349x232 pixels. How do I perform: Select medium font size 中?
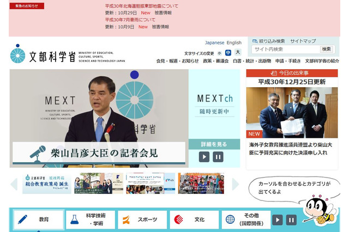[228, 53]
